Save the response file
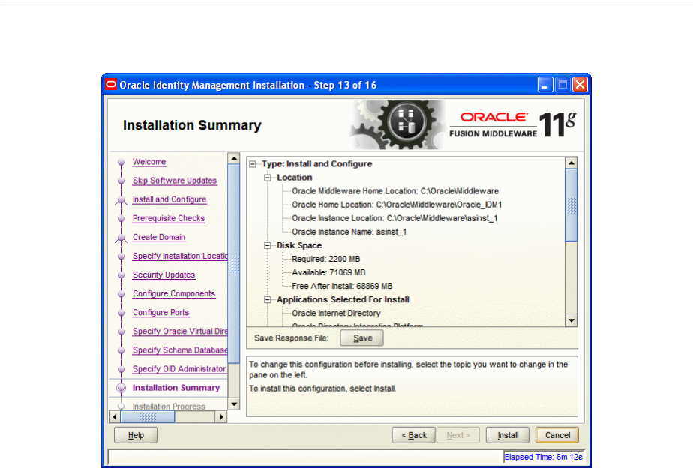This screenshot has width=693, height=468. pos(362,338)
